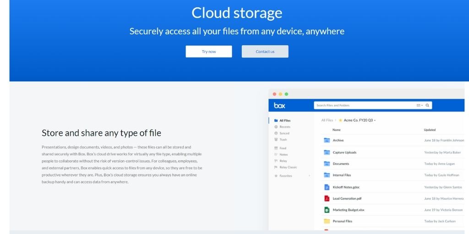Click 'Store and share any type of file' heading

(x=101, y=133)
